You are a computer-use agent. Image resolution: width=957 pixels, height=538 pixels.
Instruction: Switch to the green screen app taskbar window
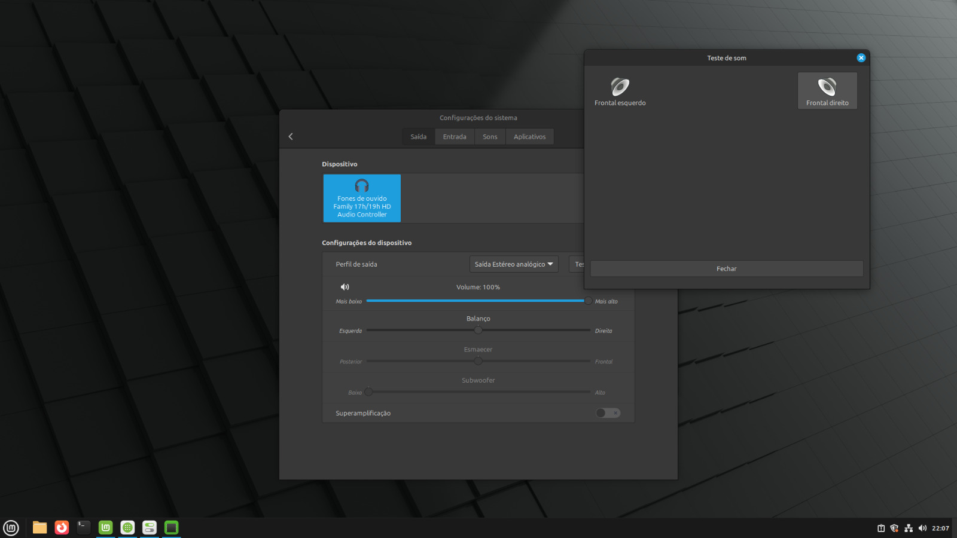171,527
